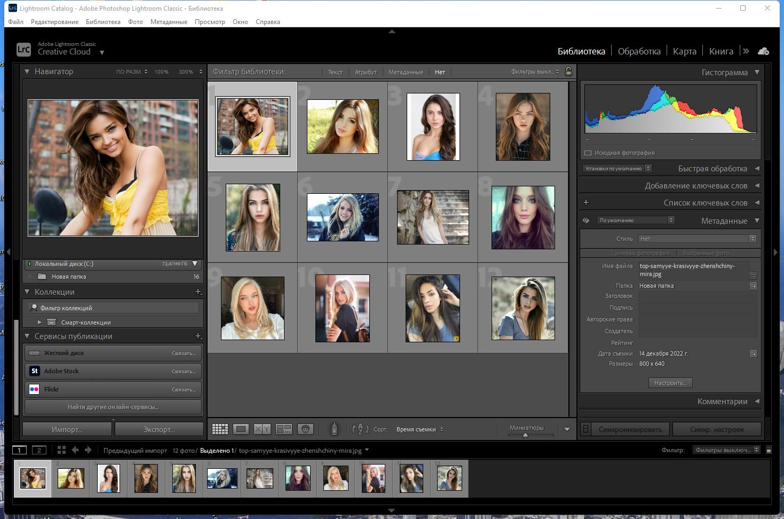Toggle the auto sync switch beside Синхронизировать

point(585,429)
